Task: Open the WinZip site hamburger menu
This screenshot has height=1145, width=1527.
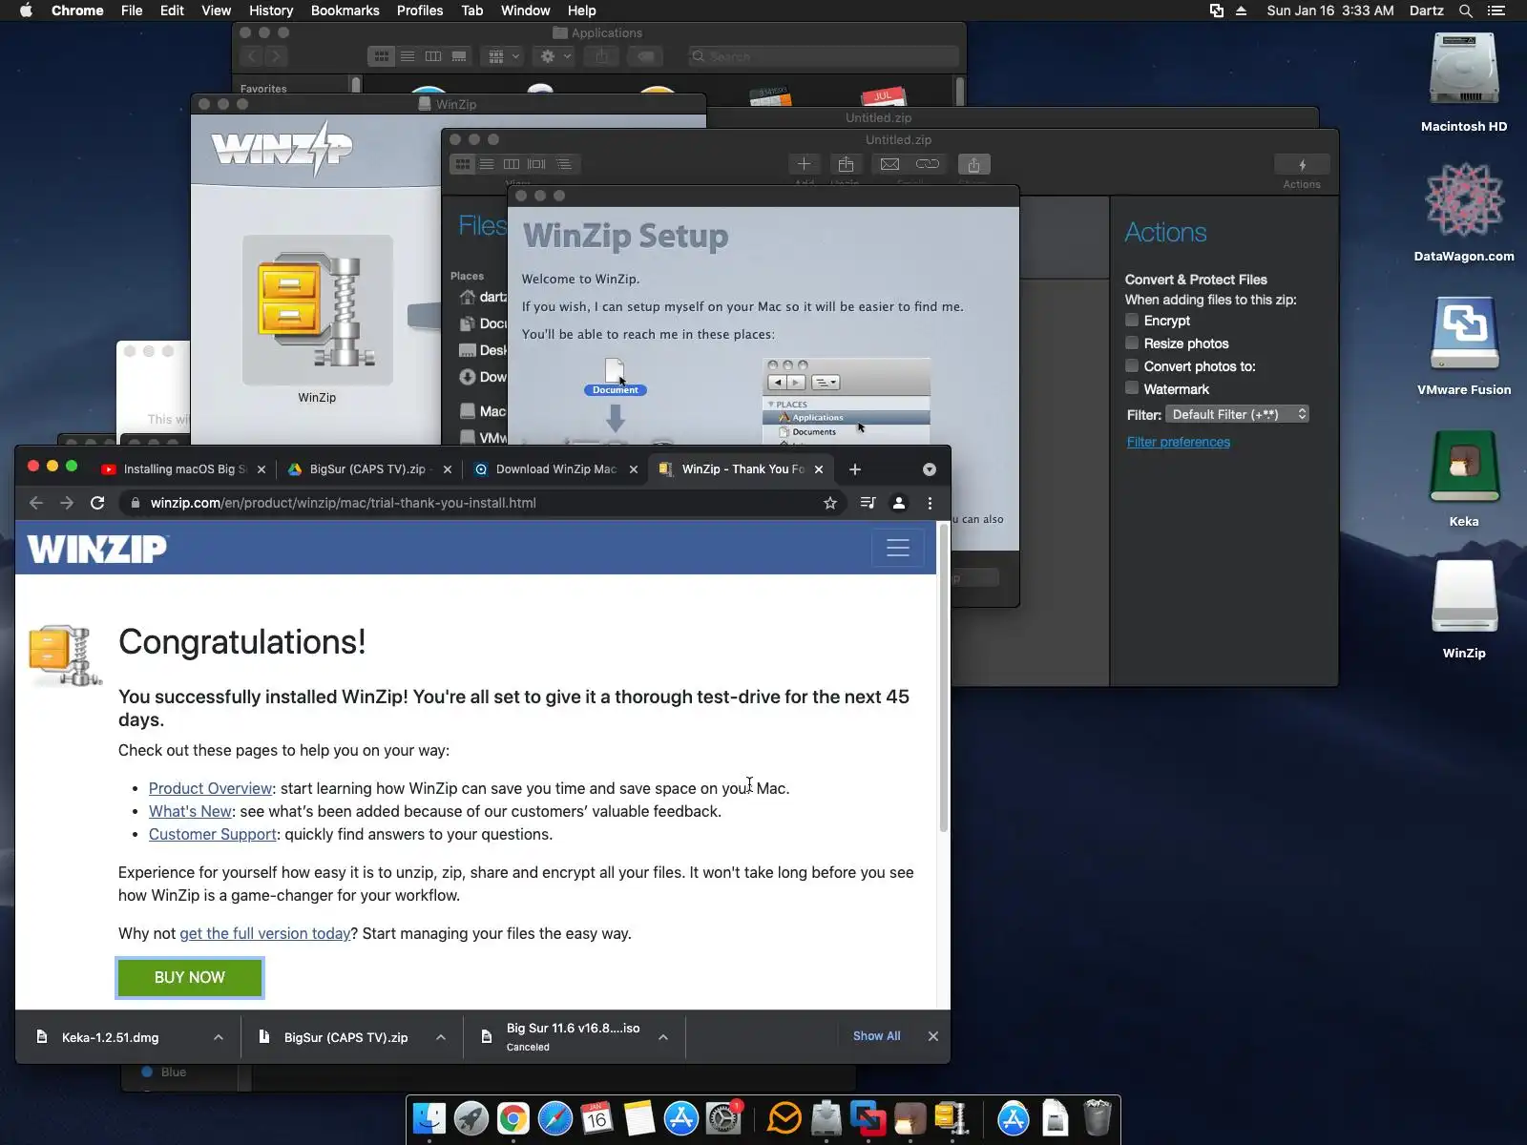Action: [x=898, y=548]
